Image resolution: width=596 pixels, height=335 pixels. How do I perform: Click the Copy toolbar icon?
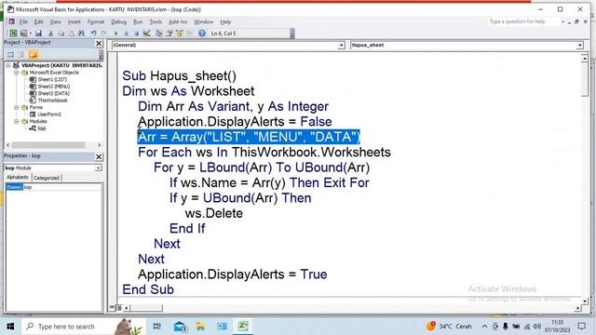coord(61,33)
